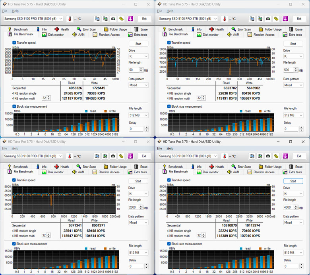The width and height of the screenshot is (310, 275).
Task: Open options tools icon in bottom-left window
Action: 121,156
